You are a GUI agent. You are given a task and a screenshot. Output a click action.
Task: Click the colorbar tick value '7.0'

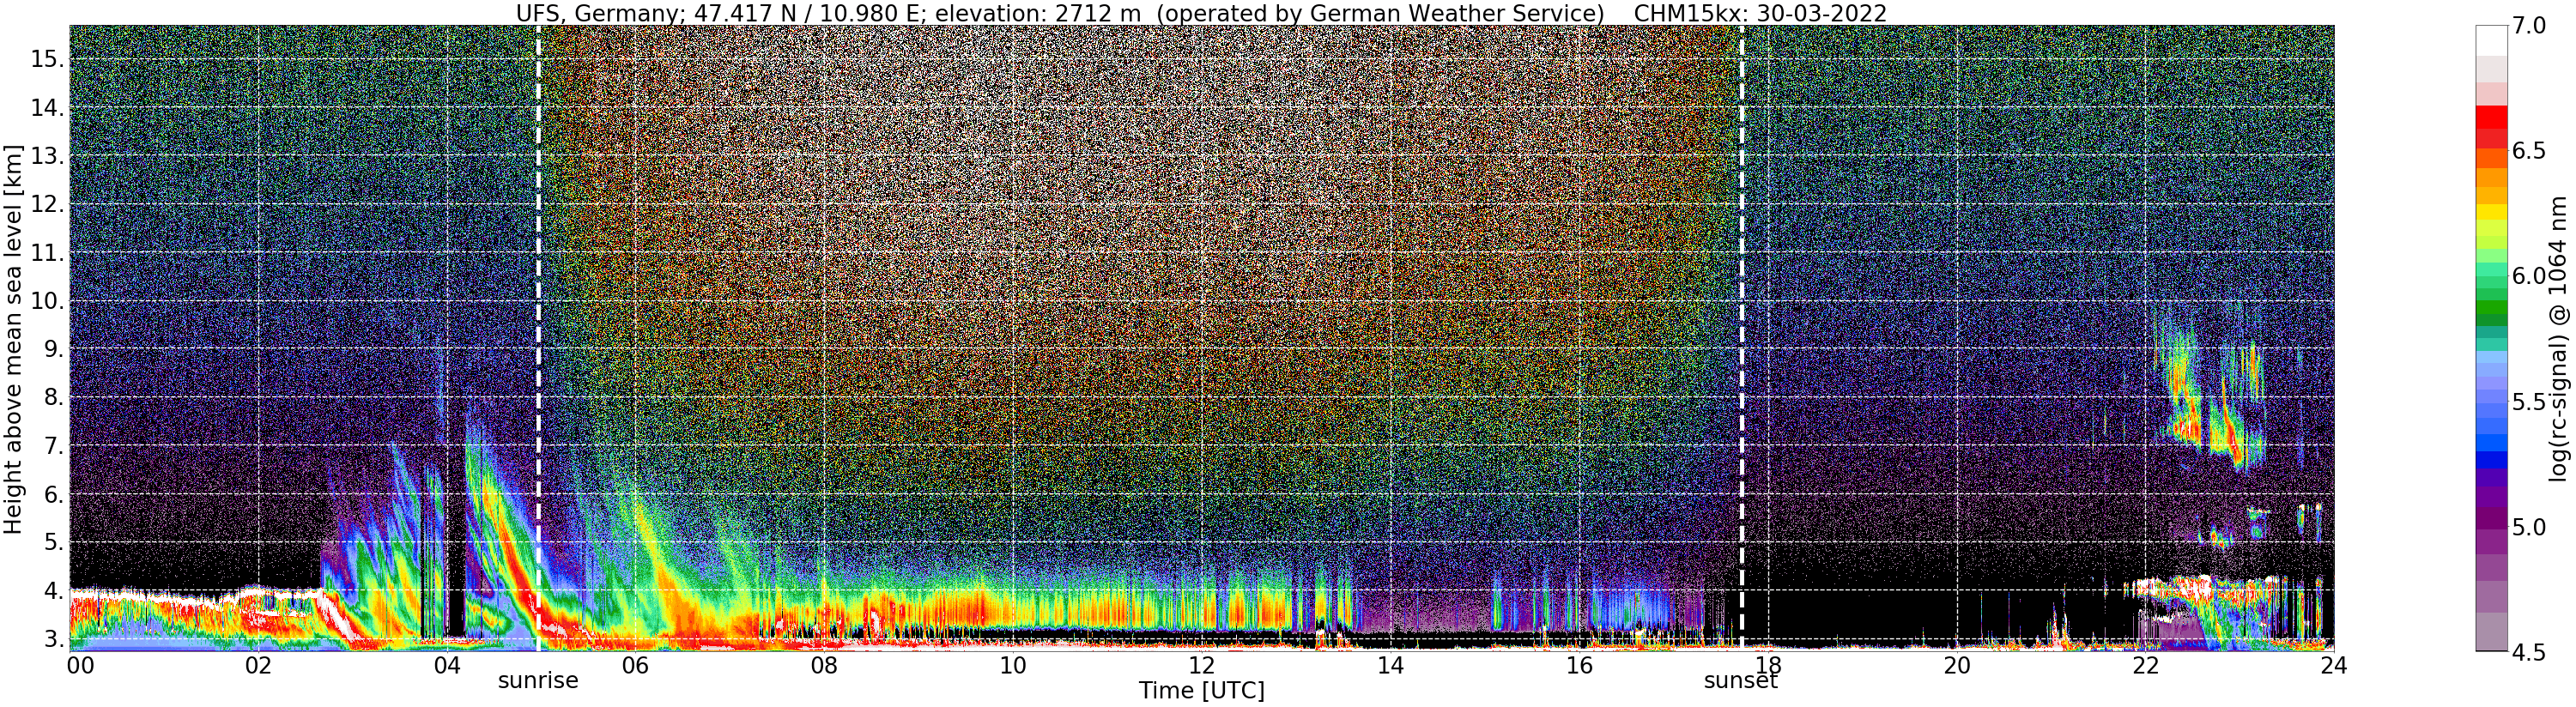click(2528, 26)
